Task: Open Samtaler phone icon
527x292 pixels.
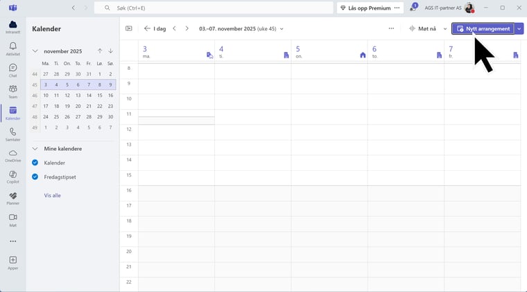Action: click(x=12, y=134)
